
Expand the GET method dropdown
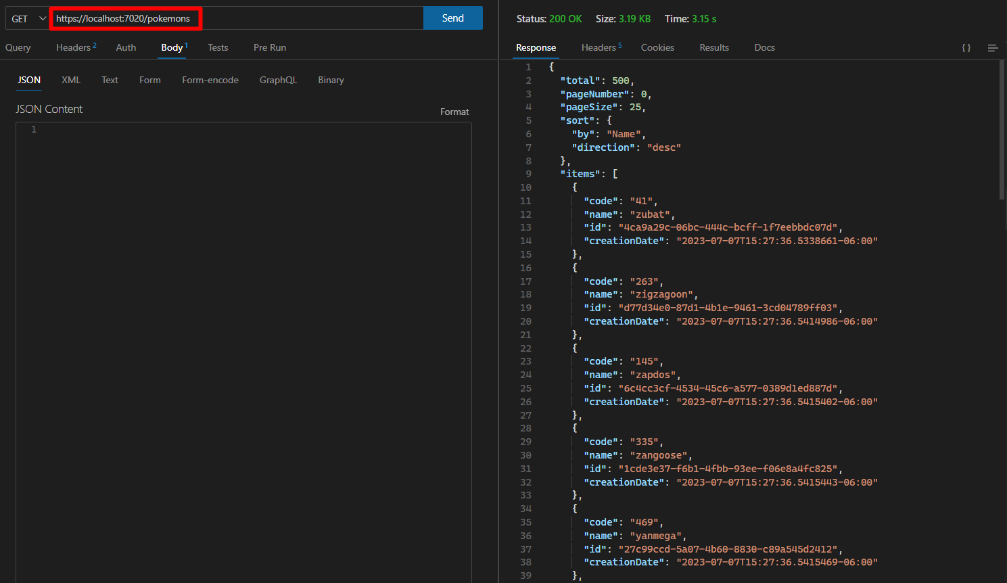(28, 19)
